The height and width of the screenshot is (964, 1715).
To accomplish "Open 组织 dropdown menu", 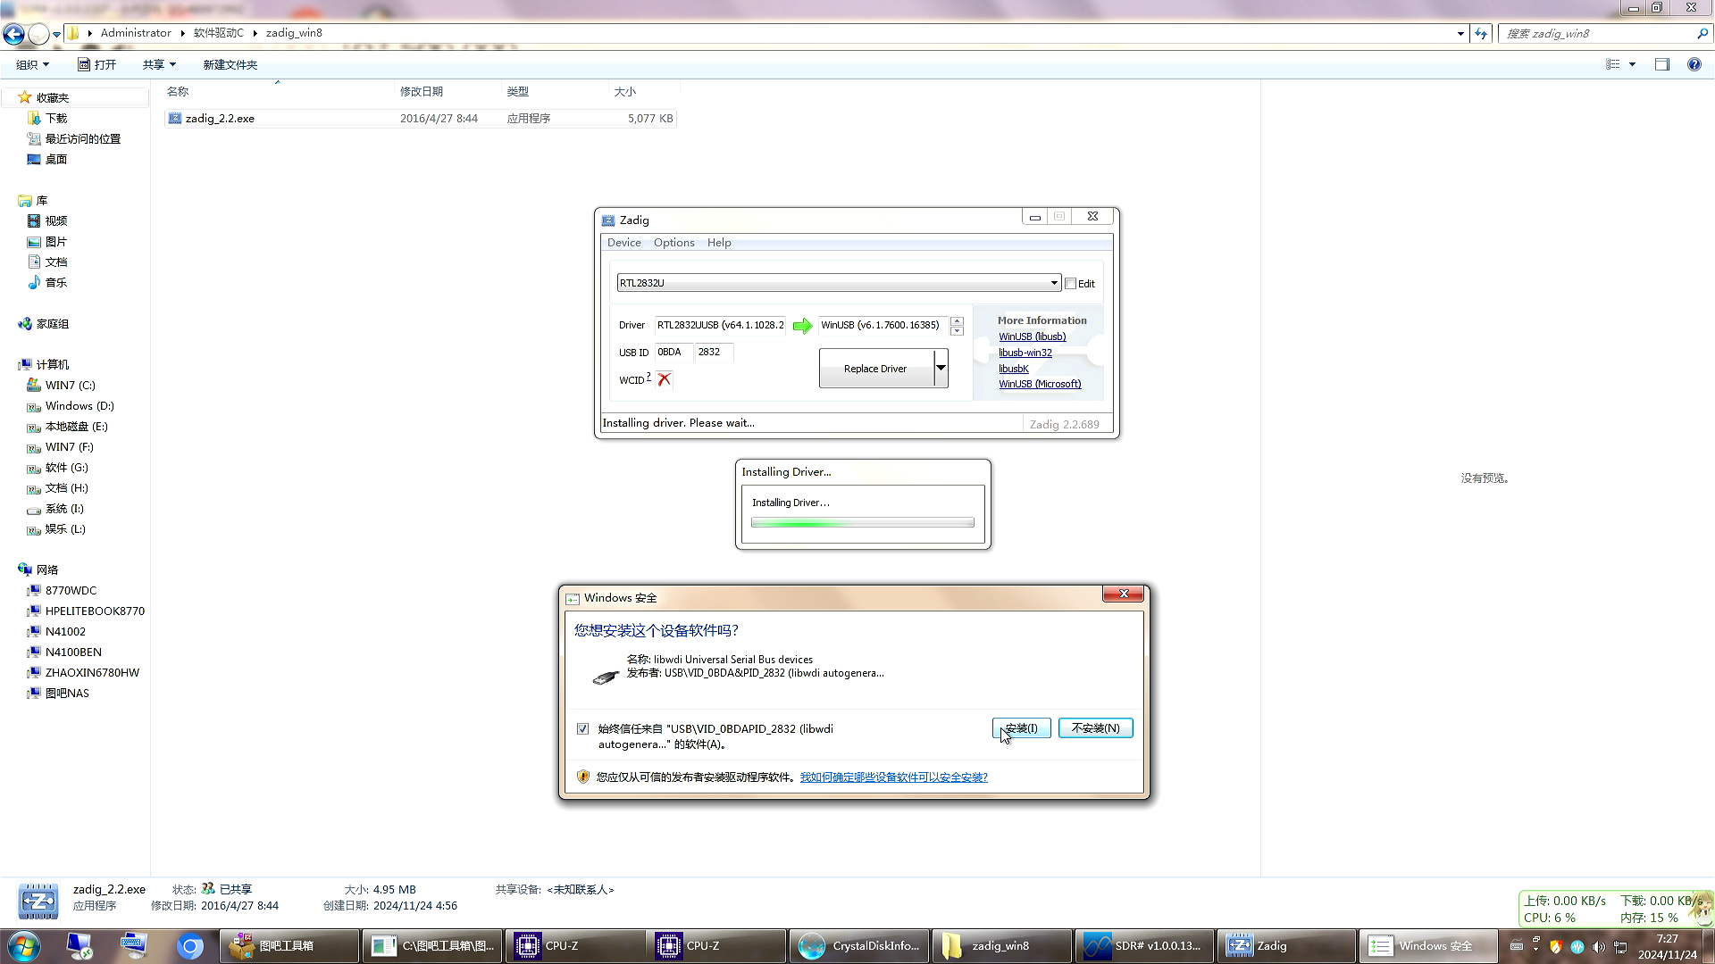I will (x=32, y=64).
